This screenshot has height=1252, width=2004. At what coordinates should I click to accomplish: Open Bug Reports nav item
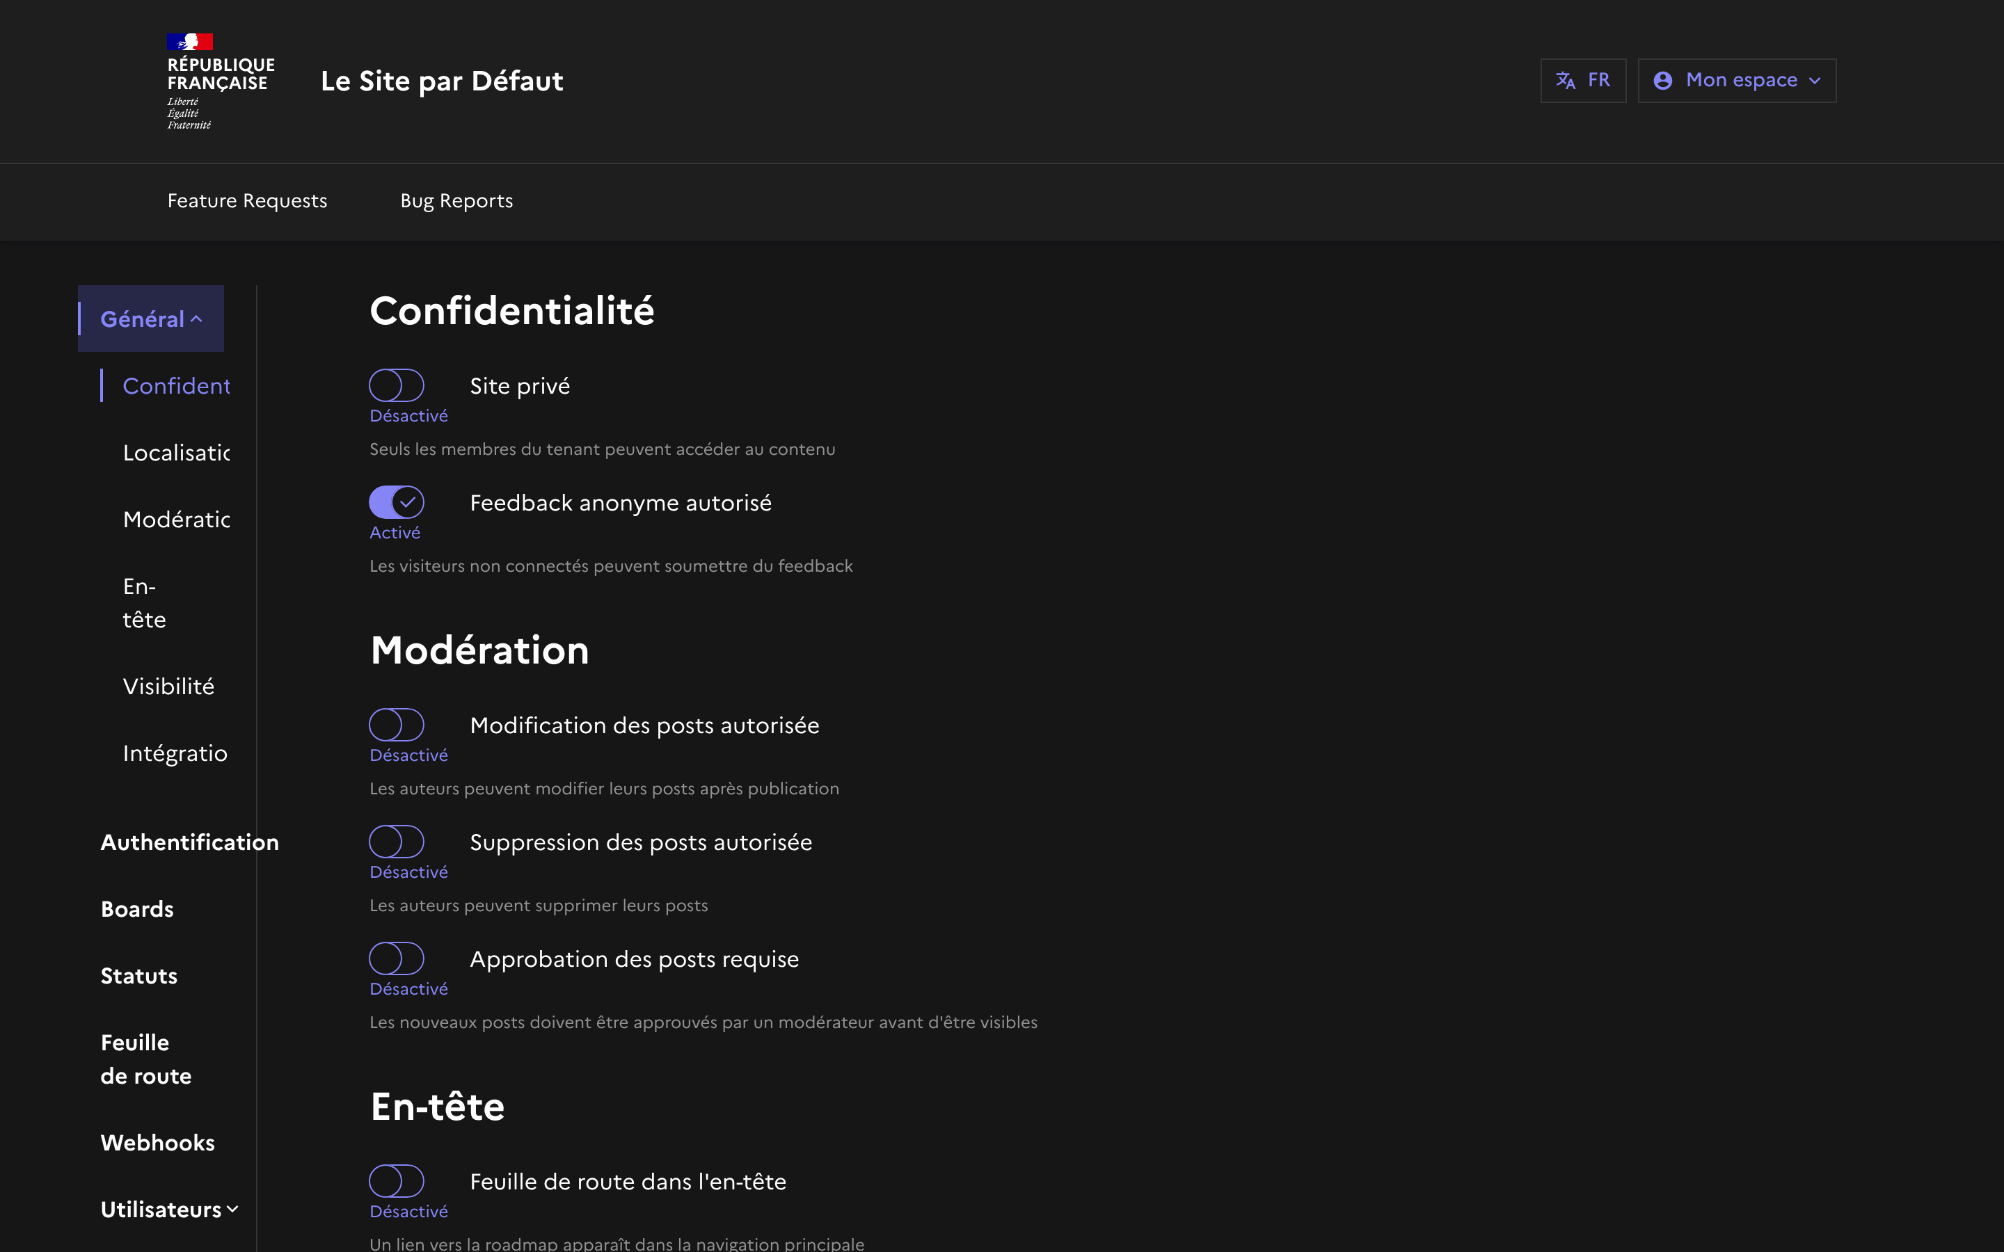tap(456, 201)
